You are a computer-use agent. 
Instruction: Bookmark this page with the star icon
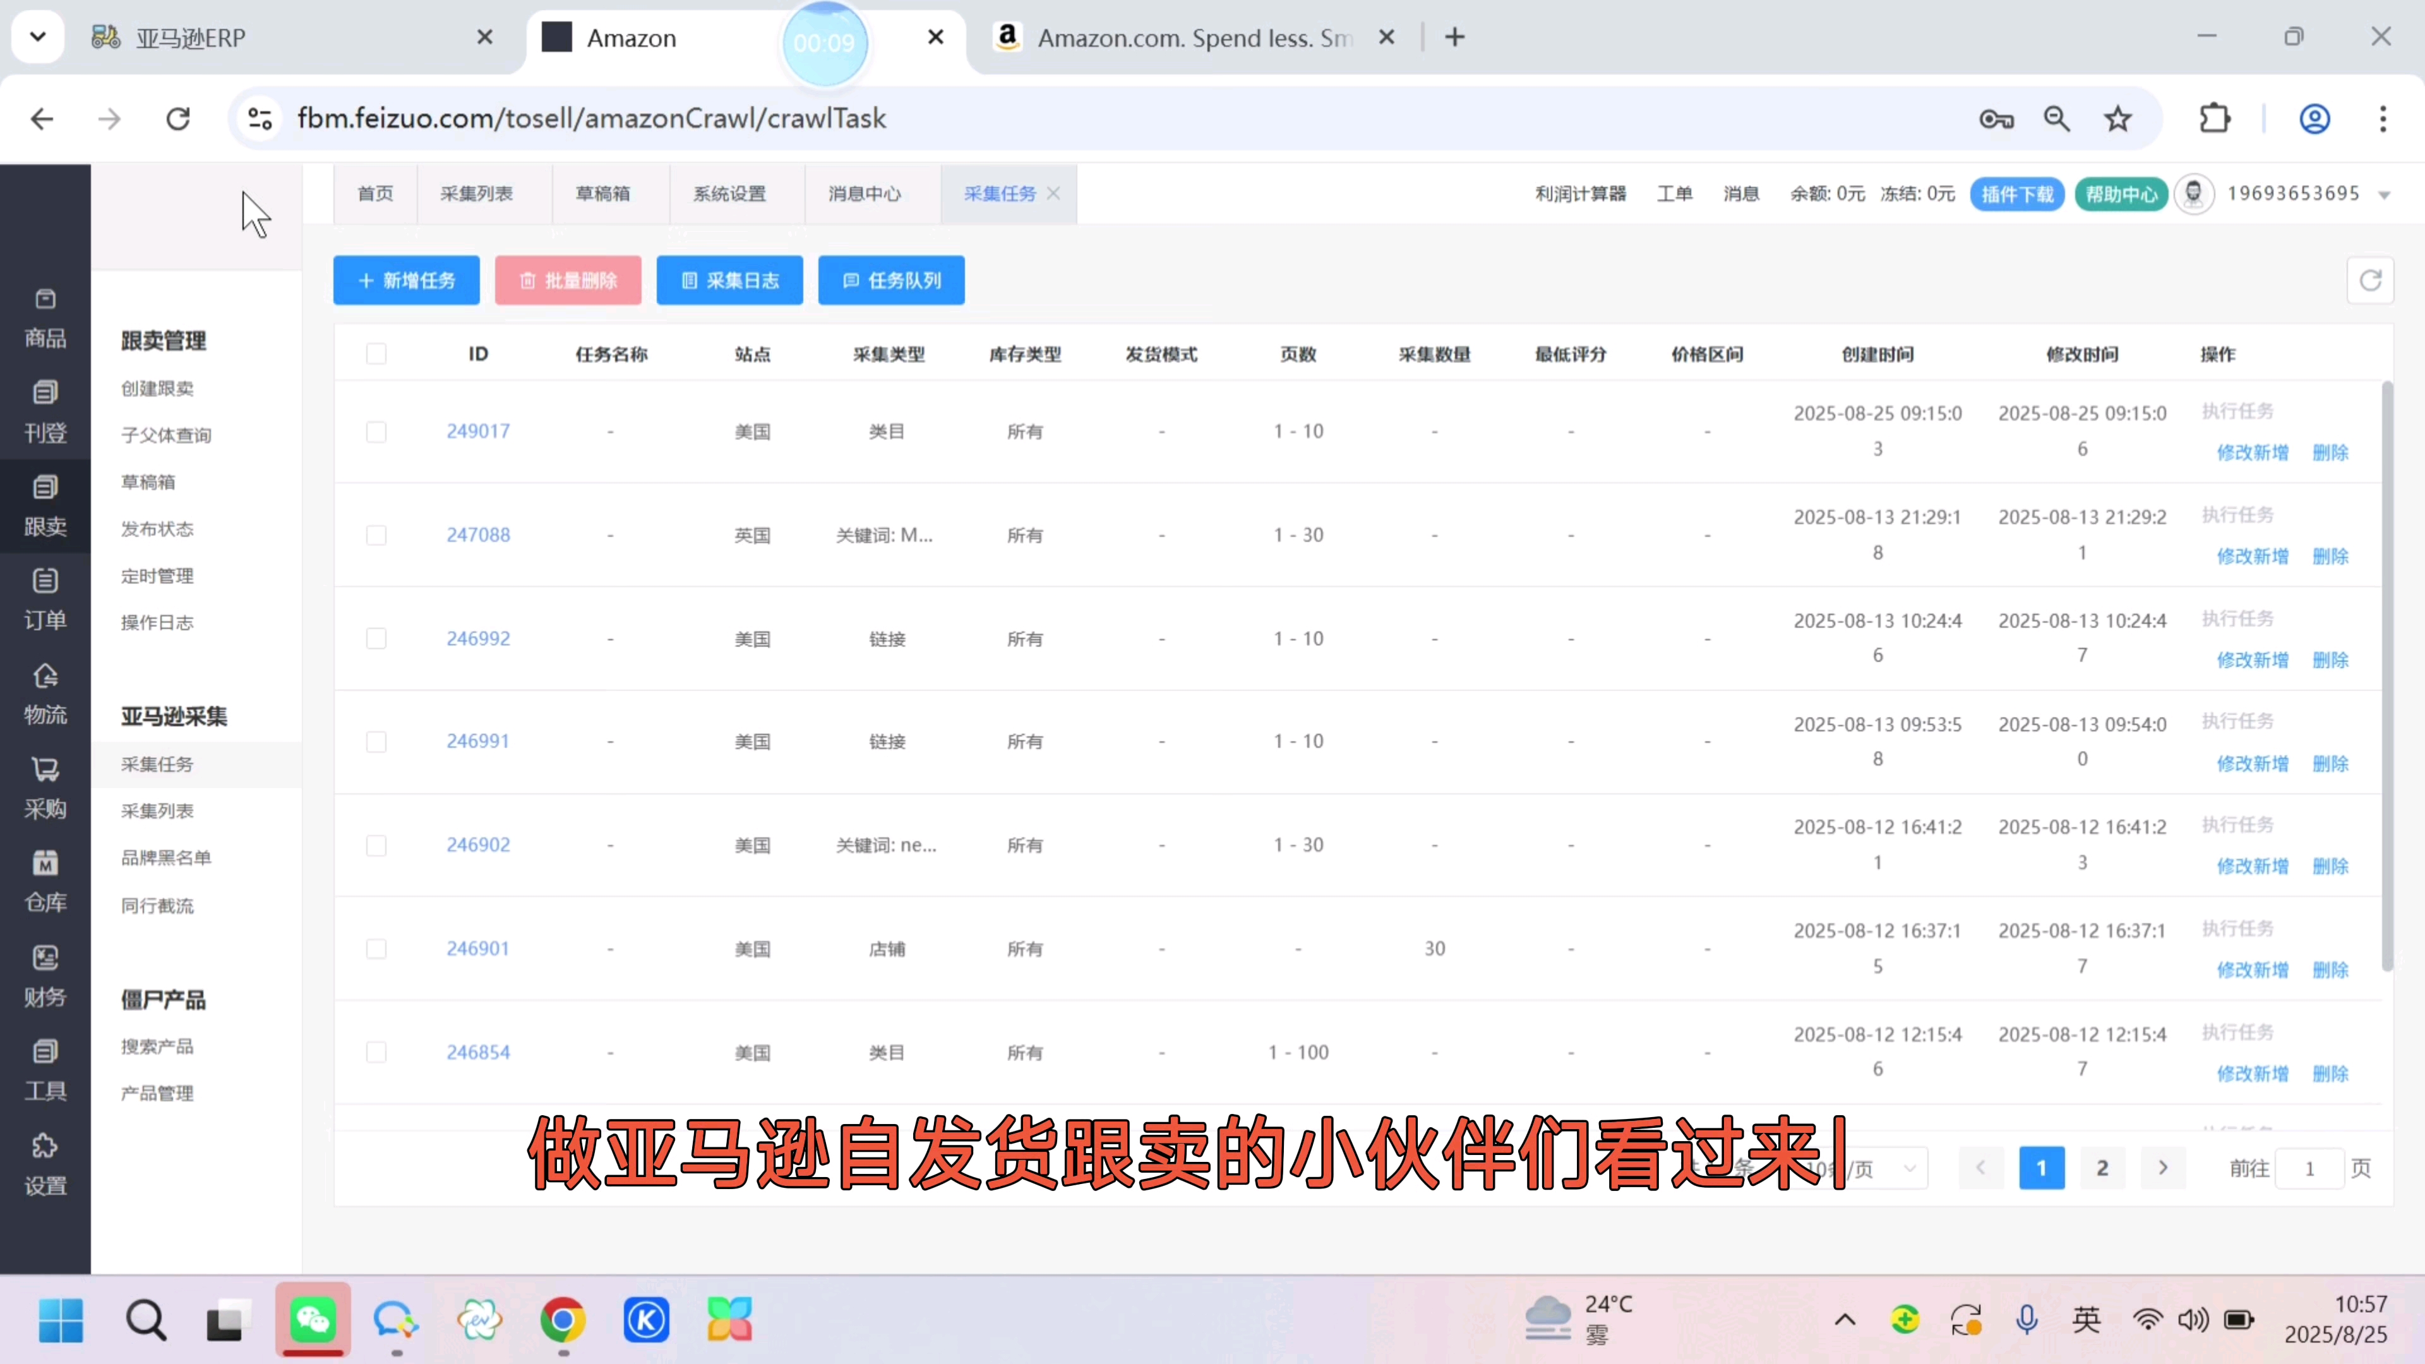click(2117, 119)
